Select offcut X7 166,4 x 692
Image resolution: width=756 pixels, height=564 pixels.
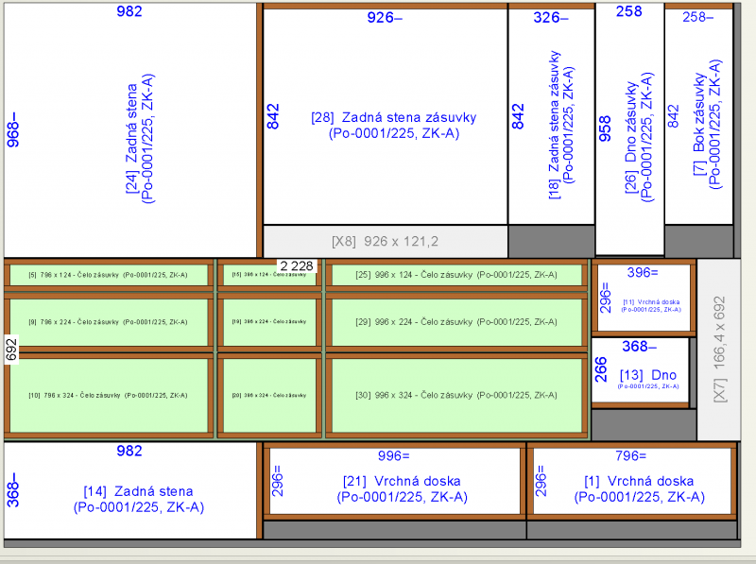coord(719,350)
